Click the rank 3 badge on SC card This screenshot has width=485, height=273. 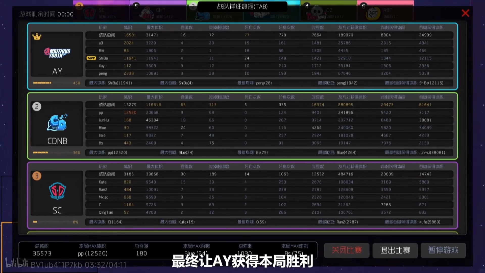click(37, 176)
